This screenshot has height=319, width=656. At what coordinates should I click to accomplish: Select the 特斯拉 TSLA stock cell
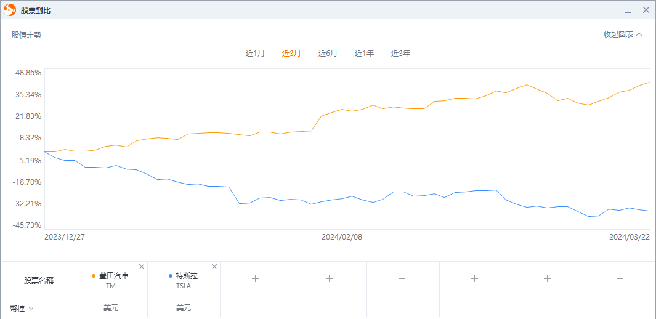tap(184, 281)
